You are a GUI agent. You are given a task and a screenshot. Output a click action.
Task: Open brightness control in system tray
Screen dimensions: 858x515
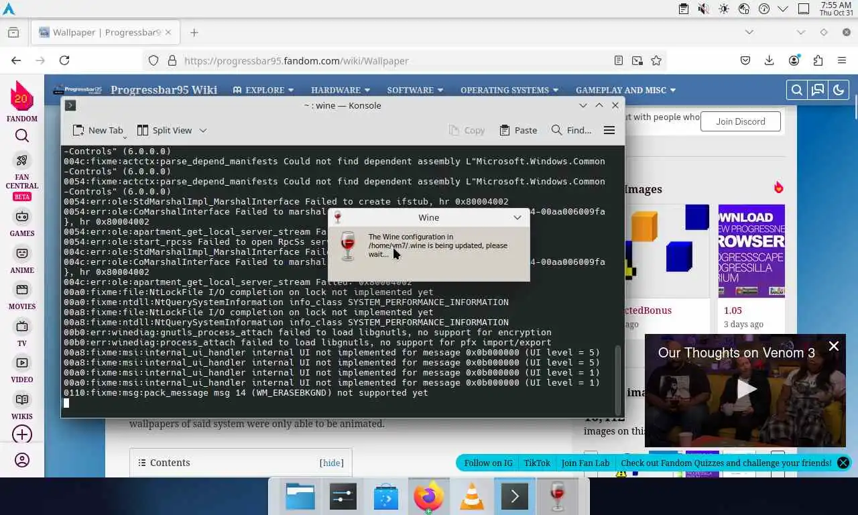(x=723, y=9)
